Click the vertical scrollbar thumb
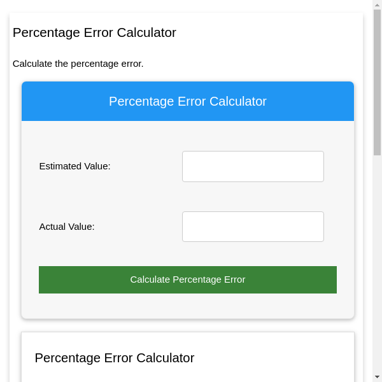 pos(377,81)
